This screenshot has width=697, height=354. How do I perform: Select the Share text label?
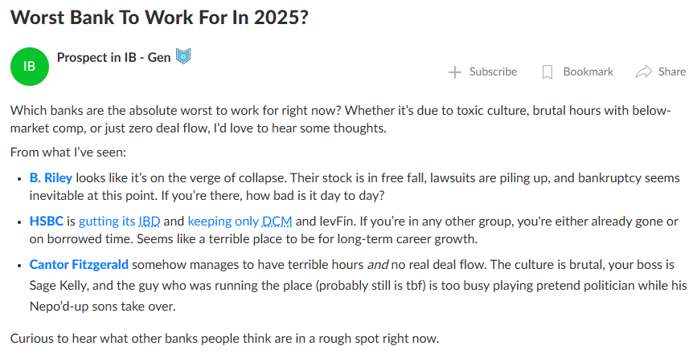671,72
